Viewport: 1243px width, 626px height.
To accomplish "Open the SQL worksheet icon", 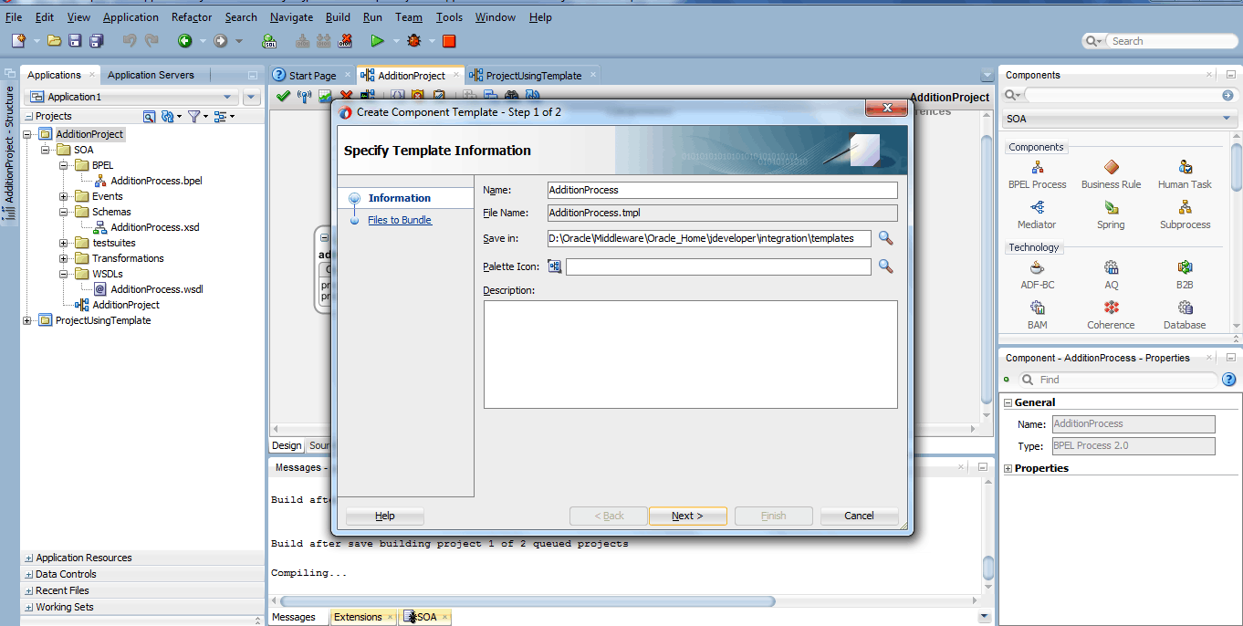I will [x=270, y=41].
